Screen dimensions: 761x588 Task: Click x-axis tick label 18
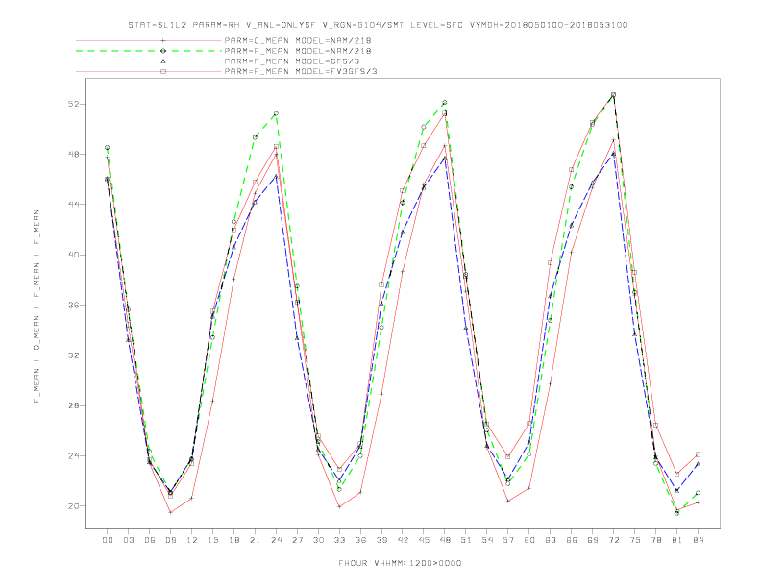pos(233,540)
